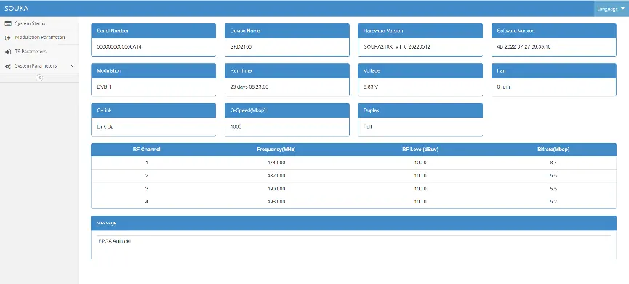
Task: Click frequency 498.000 in channel 4 row
Action: click(276, 201)
